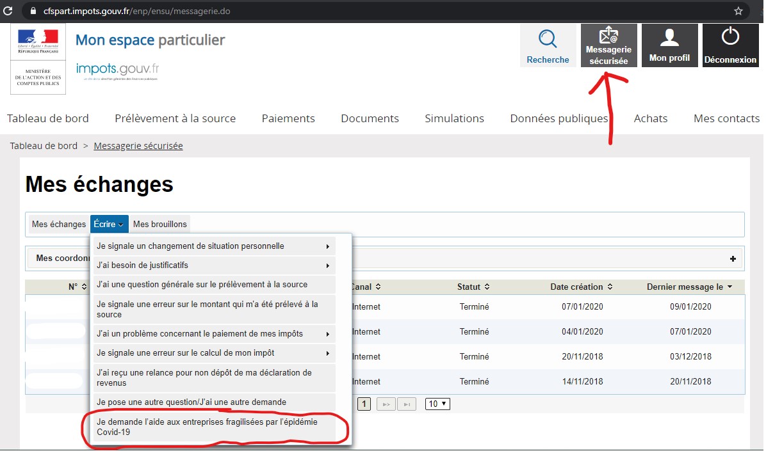
Task: Reload the page with the browser refresh icon
Action: pos(8,10)
